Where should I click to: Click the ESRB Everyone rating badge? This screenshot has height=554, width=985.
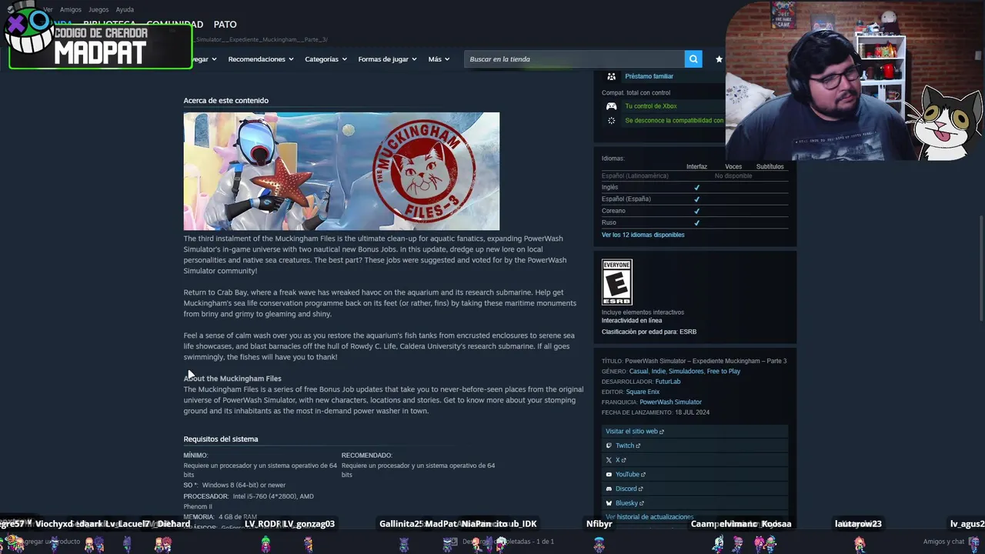(x=616, y=282)
